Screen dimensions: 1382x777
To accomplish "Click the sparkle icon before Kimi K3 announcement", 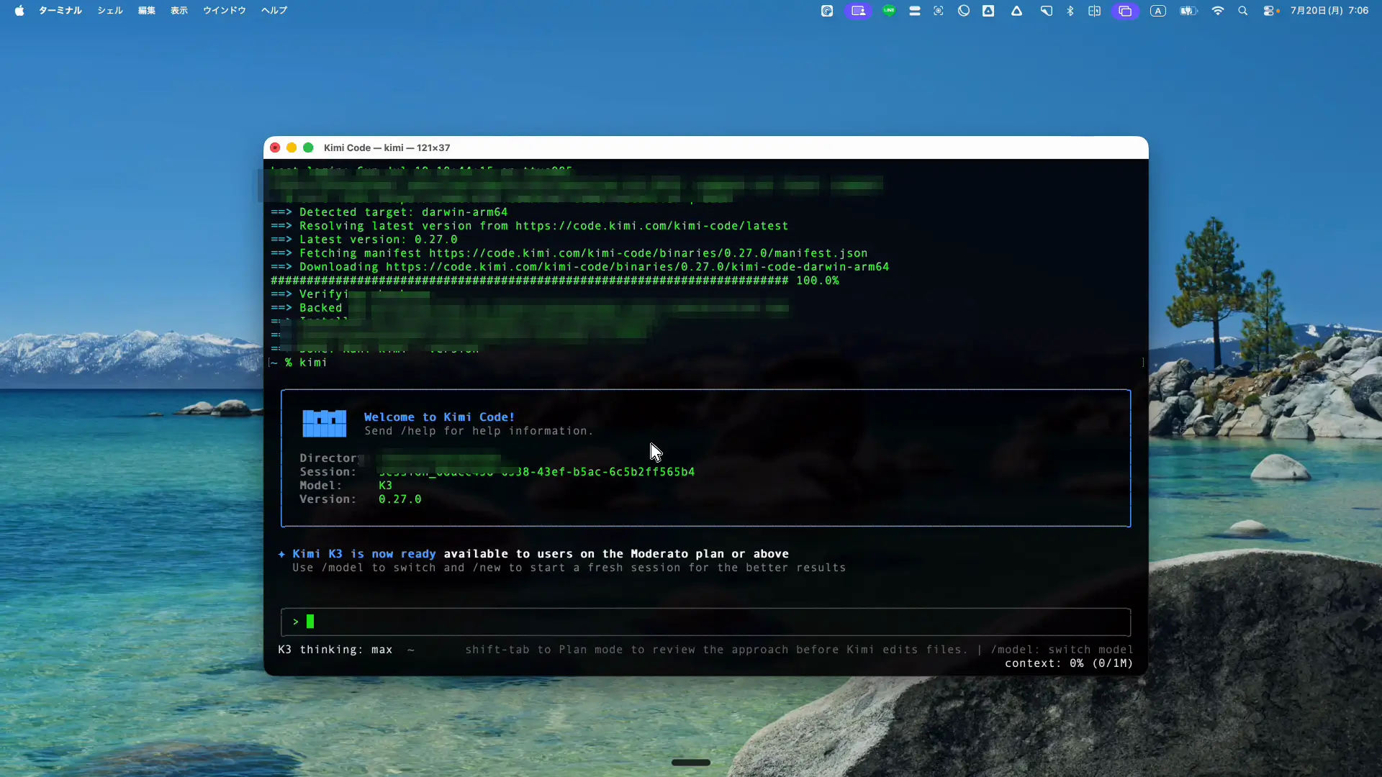I will [281, 554].
